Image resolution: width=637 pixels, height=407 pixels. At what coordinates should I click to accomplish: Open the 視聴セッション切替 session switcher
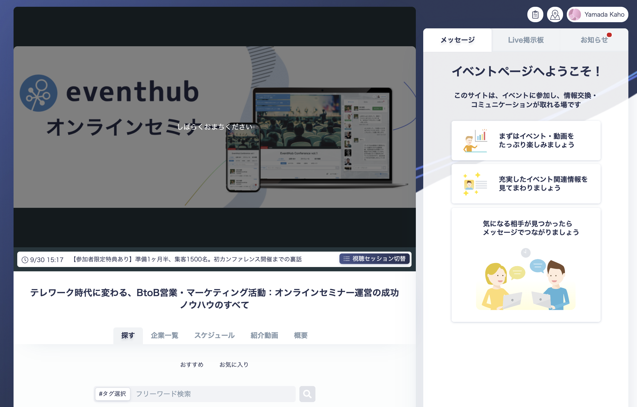click(x=375, y=259)
